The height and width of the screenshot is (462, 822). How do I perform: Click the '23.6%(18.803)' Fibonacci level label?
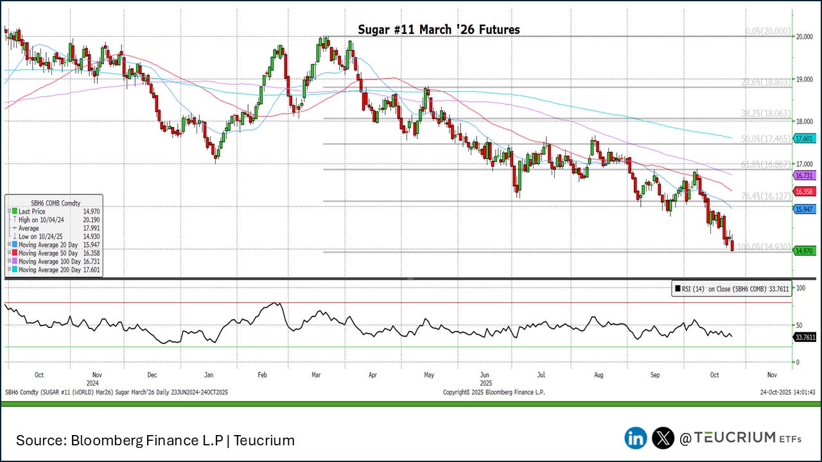[765, 82]
